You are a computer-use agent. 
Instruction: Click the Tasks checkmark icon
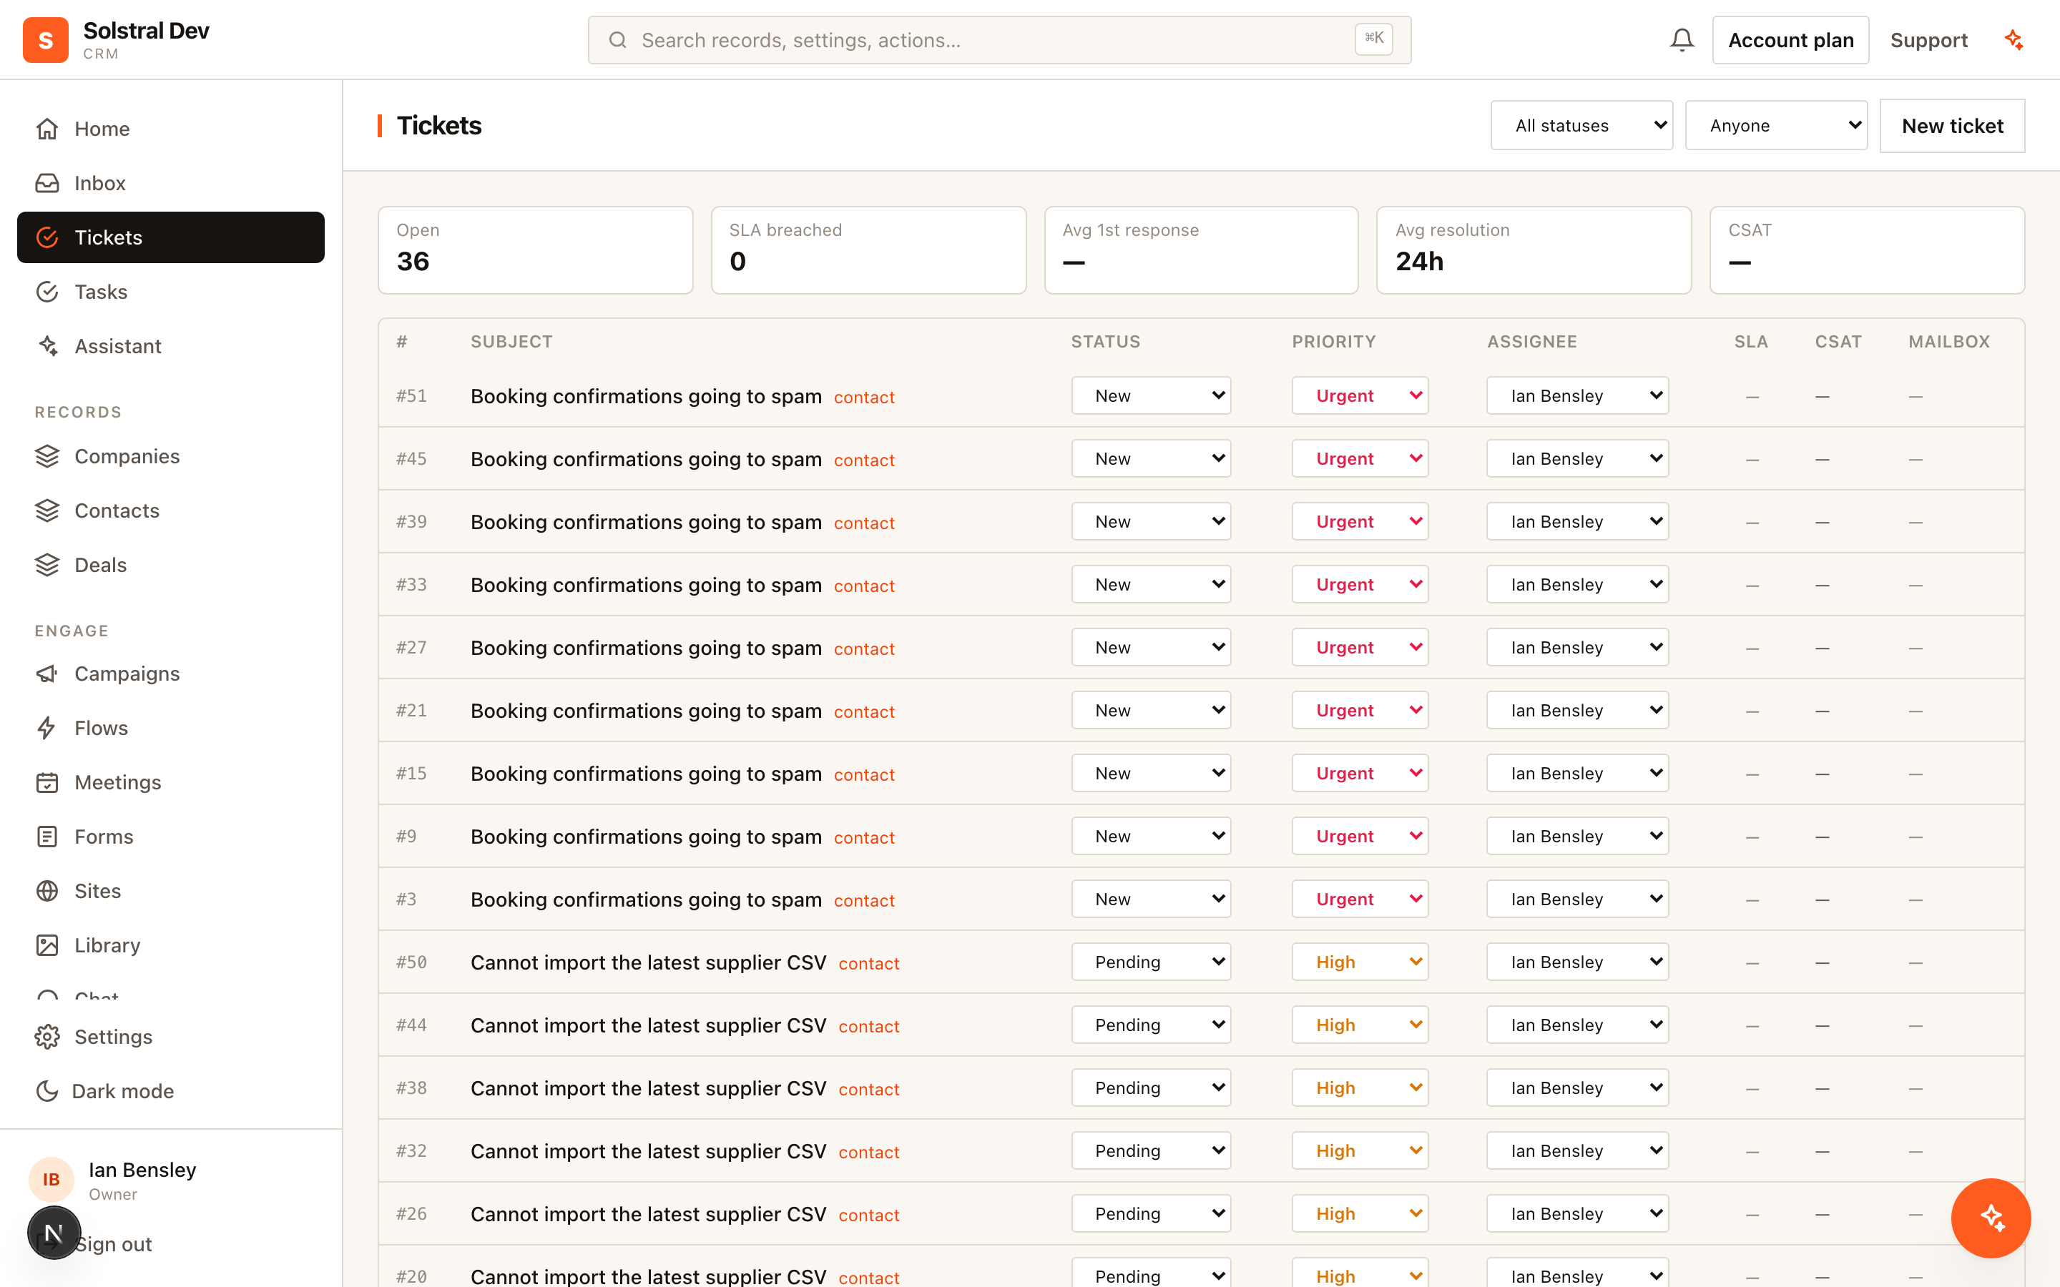48,292
